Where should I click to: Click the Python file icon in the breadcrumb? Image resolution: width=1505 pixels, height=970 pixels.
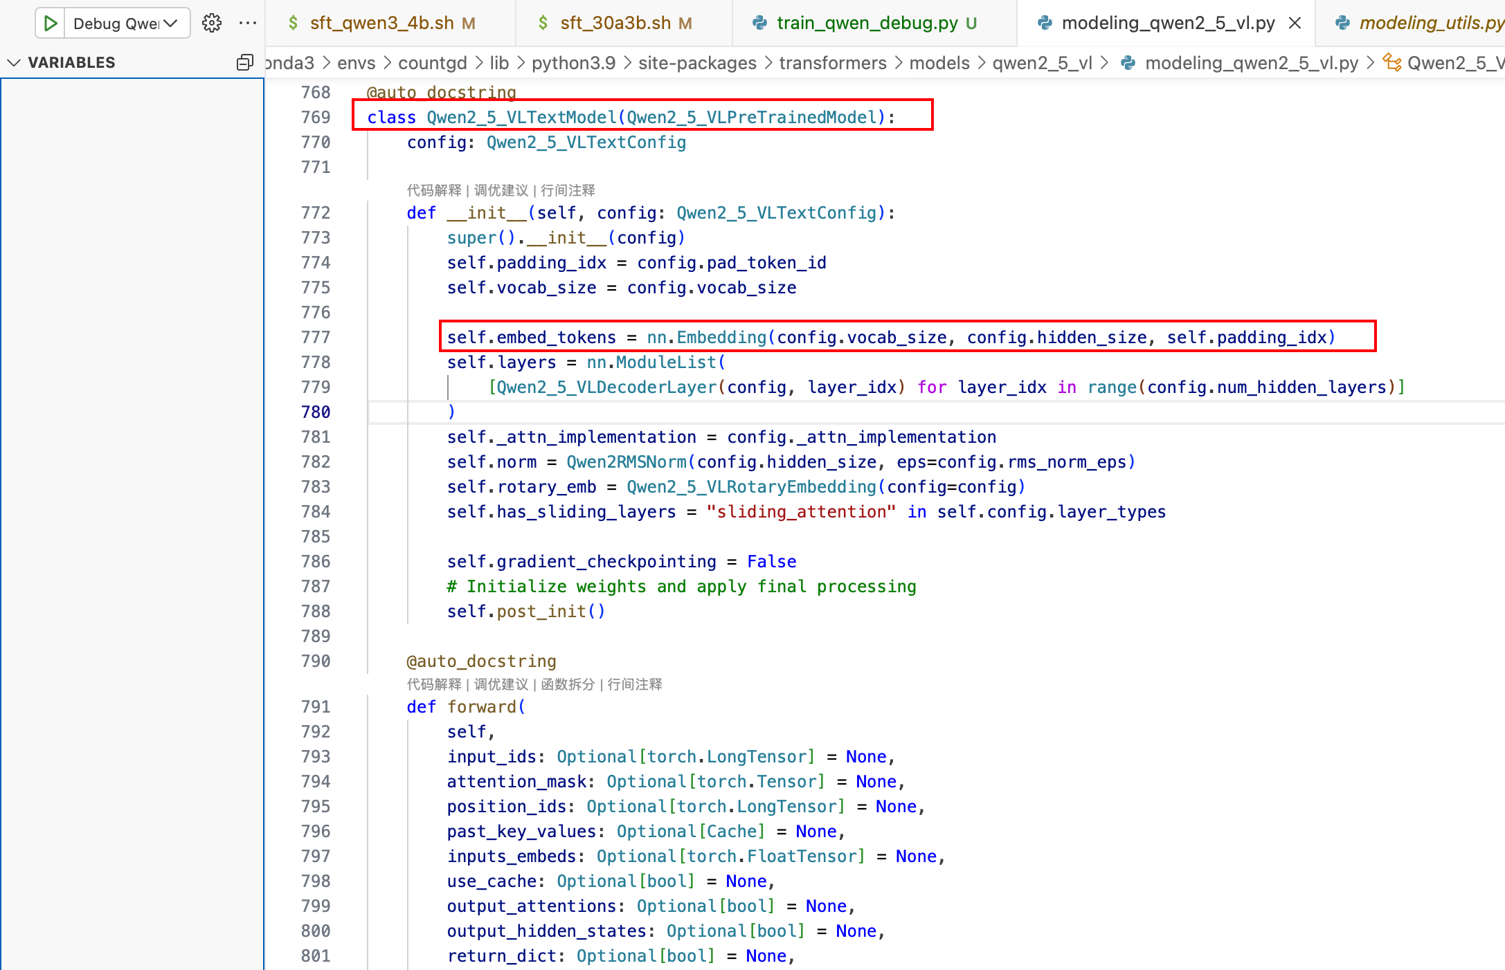tap(1128, 63)
